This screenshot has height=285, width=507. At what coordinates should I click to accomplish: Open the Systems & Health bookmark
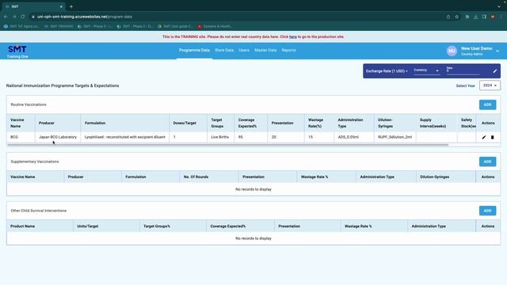(215, 26)
